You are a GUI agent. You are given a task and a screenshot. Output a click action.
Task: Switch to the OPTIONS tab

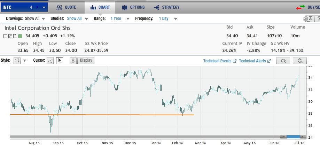coord(133,7)
